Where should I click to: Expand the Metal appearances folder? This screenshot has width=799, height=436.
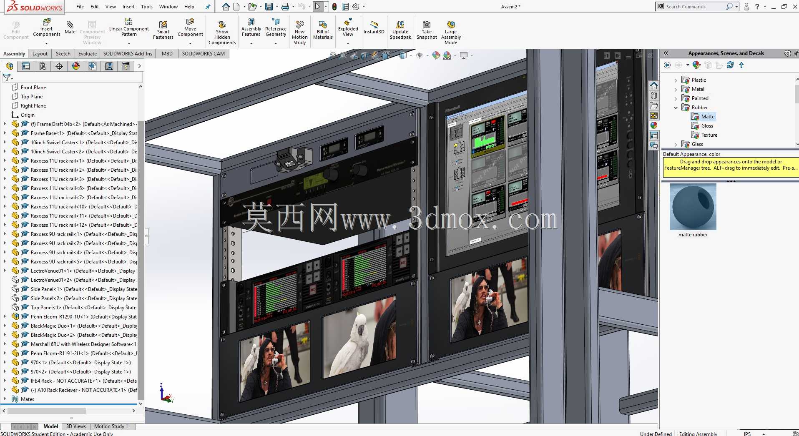click(x=676, y=89)
